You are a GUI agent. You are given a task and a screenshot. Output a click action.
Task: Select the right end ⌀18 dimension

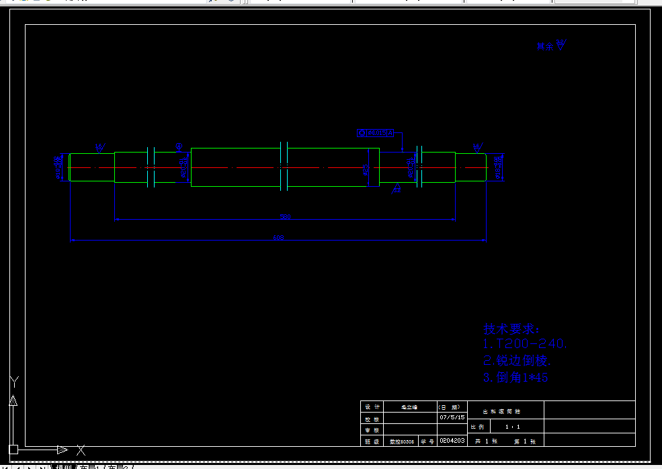coord(499,167)
